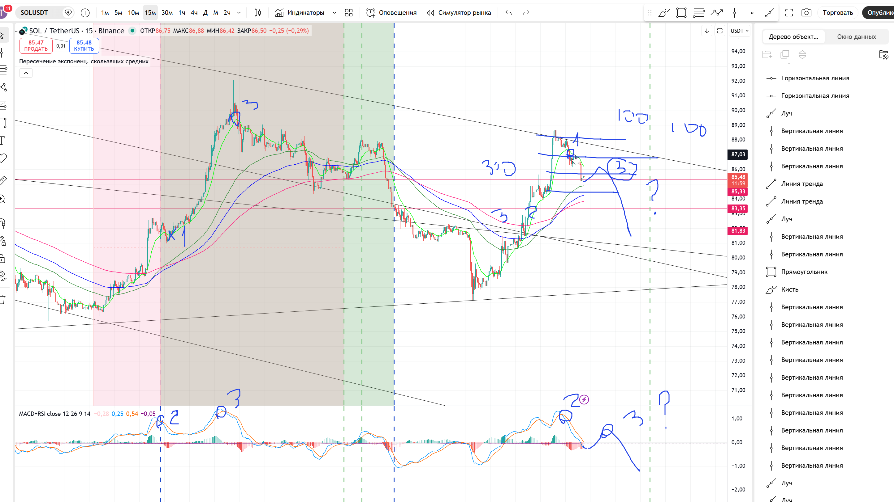
Task: Select the 1ч timeframe
Action: click(182, 13)
